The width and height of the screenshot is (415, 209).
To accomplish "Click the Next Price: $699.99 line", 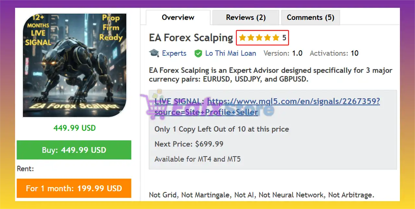I will 189,144.
